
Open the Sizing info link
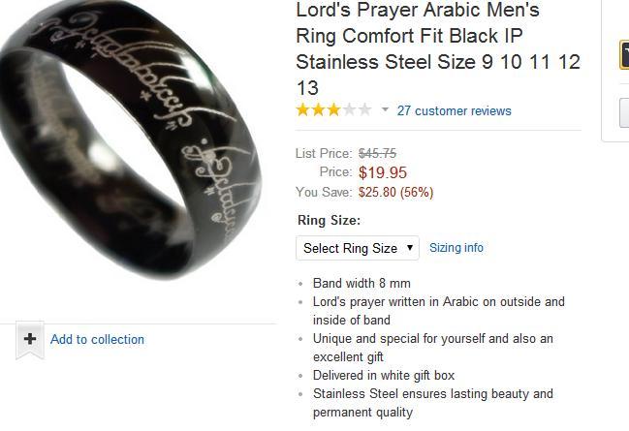point(456,248)
